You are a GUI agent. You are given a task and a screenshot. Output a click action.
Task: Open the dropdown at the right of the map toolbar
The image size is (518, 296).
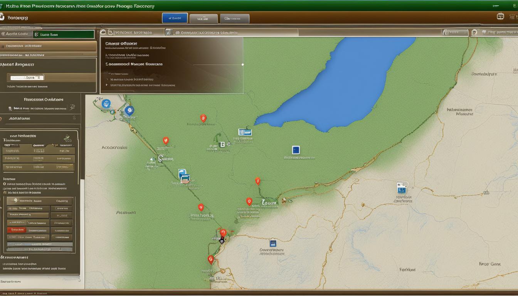click(x=455, y=33)
